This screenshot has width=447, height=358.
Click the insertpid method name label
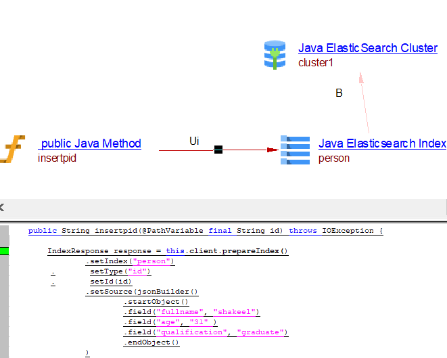coord(57,158)
